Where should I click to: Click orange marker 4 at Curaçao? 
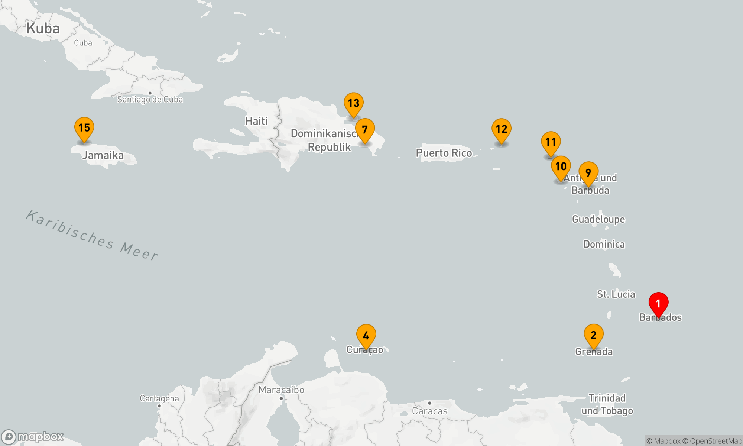[x=366, y=335]
